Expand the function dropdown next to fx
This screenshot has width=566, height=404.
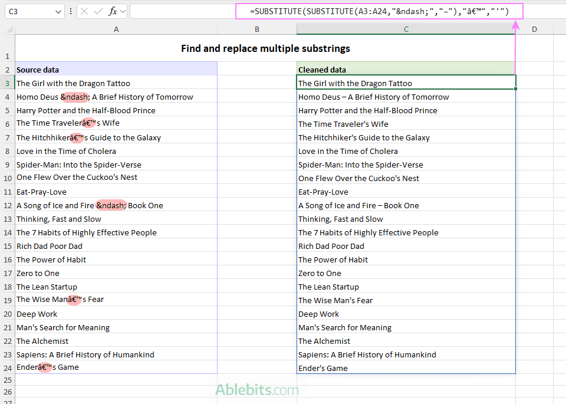click(x=123, y=12)
